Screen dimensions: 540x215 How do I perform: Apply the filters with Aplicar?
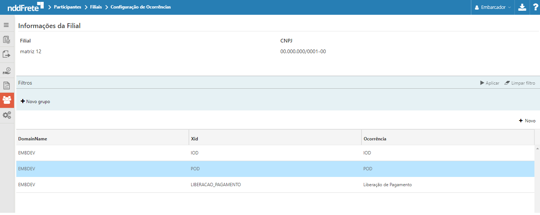click(x=490, y=83)
